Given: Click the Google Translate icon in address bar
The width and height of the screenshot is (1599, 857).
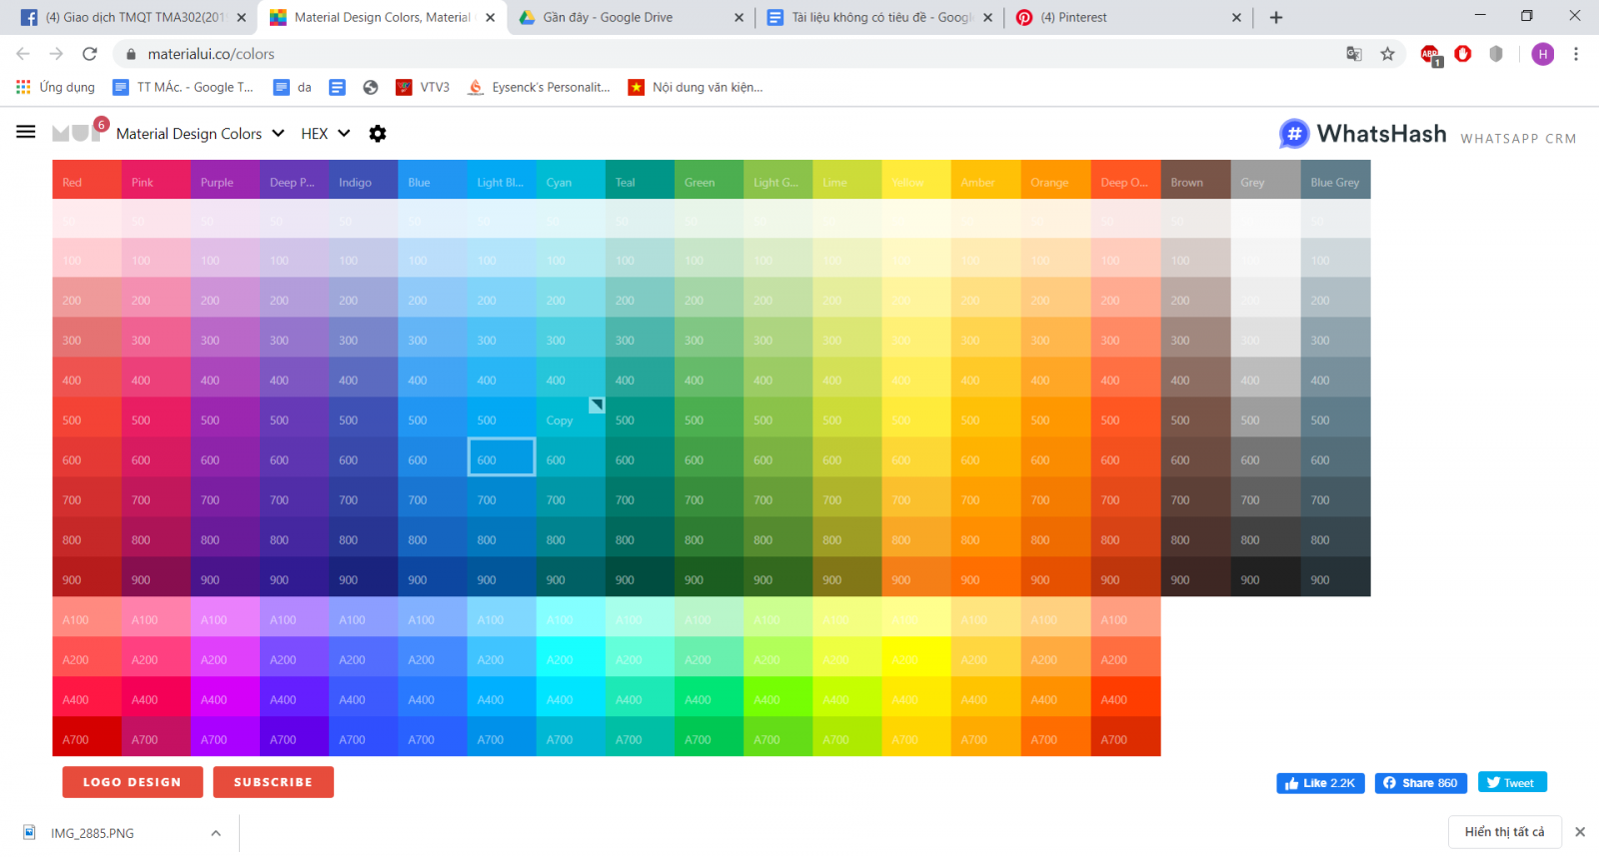Looking at the screenshot, I should click(x=1354, y=54).
